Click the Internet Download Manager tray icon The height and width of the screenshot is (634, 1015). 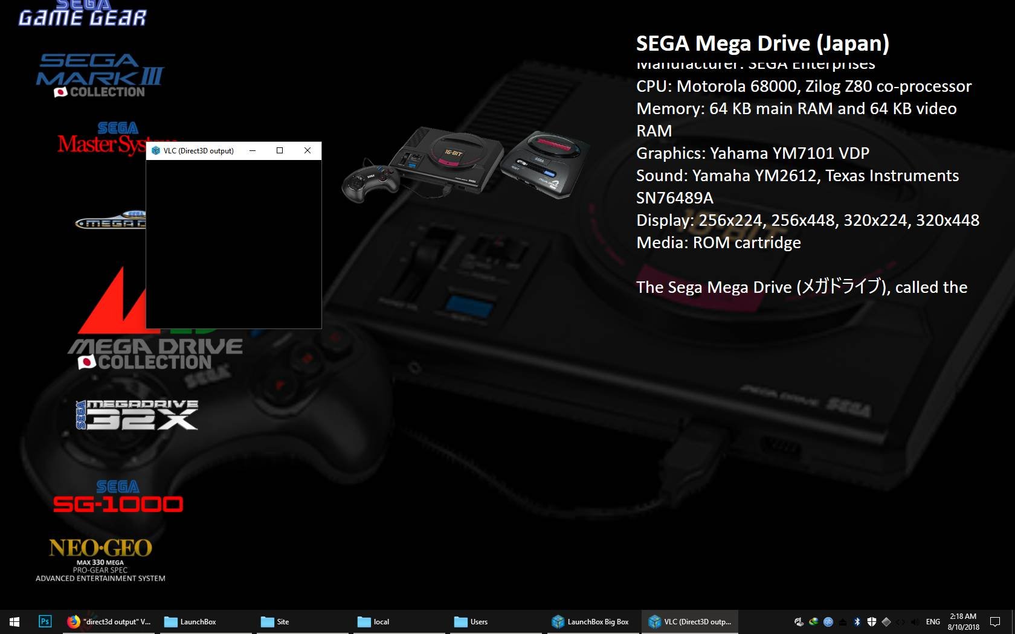[x=814, y=621]
